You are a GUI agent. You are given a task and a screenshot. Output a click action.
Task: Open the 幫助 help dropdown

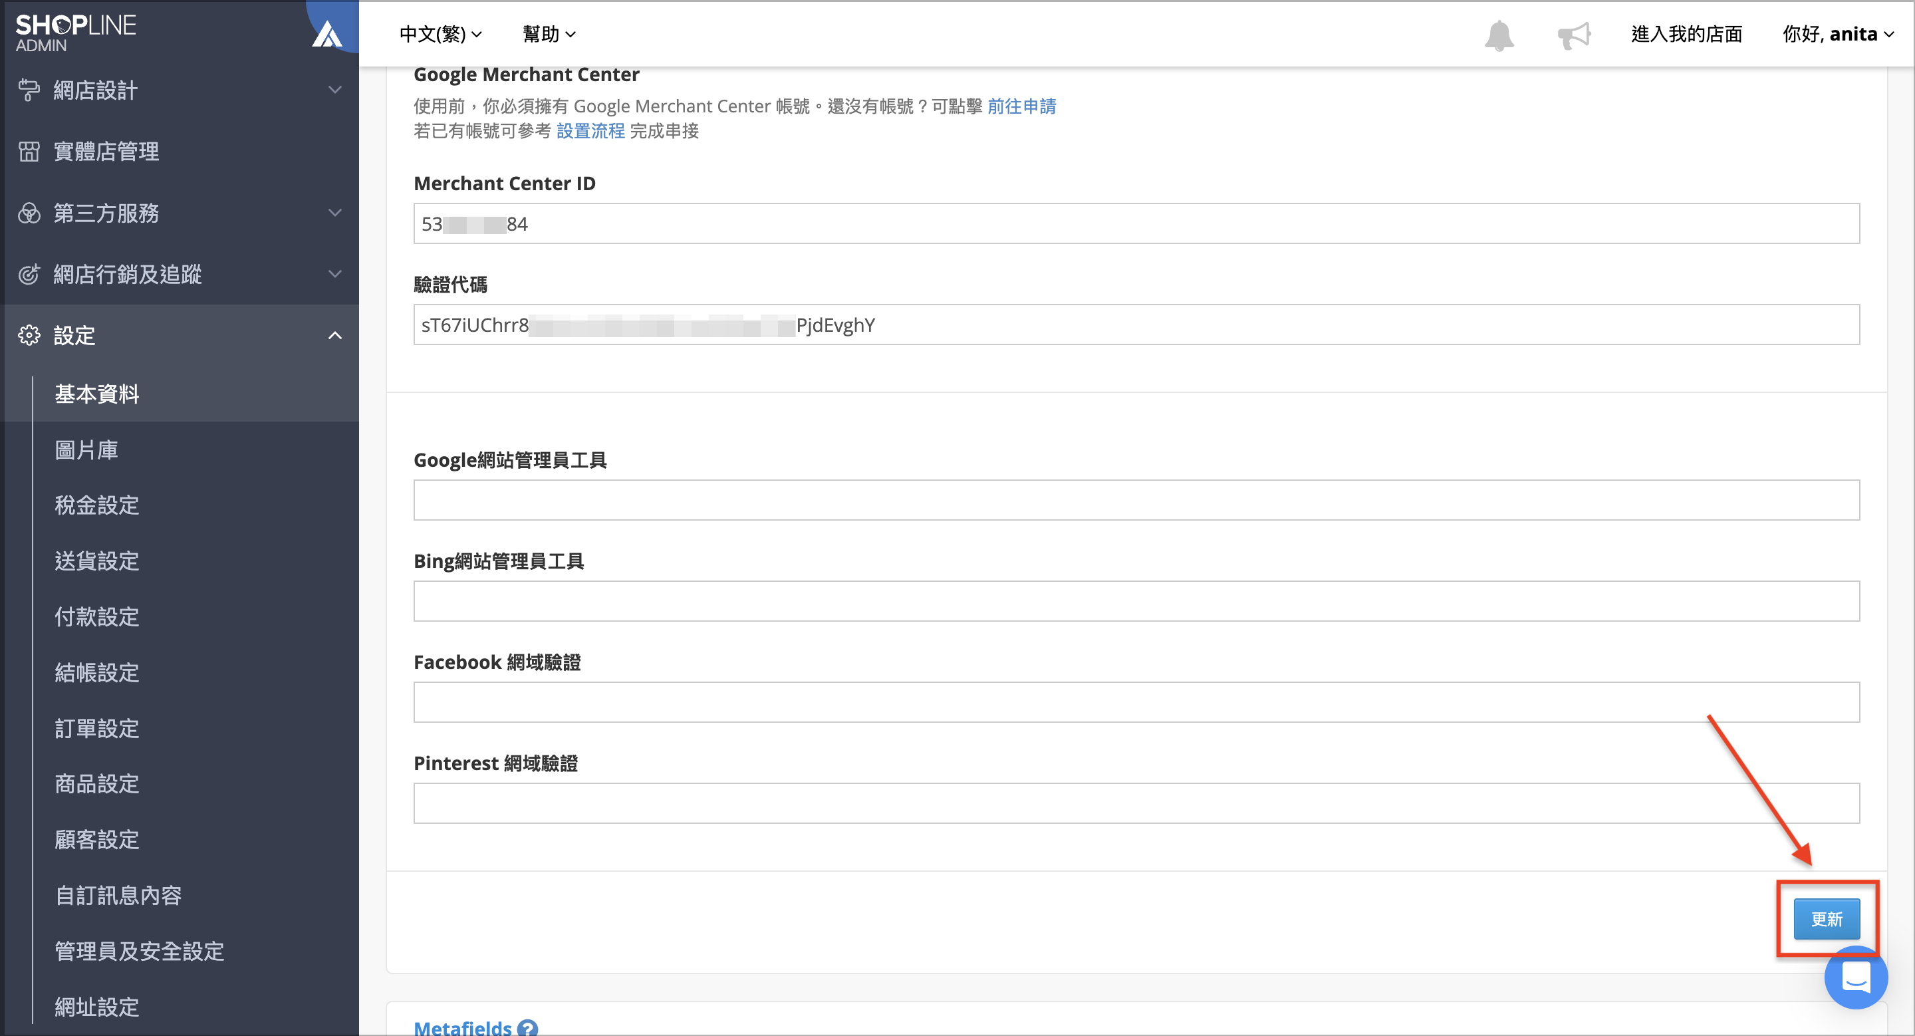[549, 34]
